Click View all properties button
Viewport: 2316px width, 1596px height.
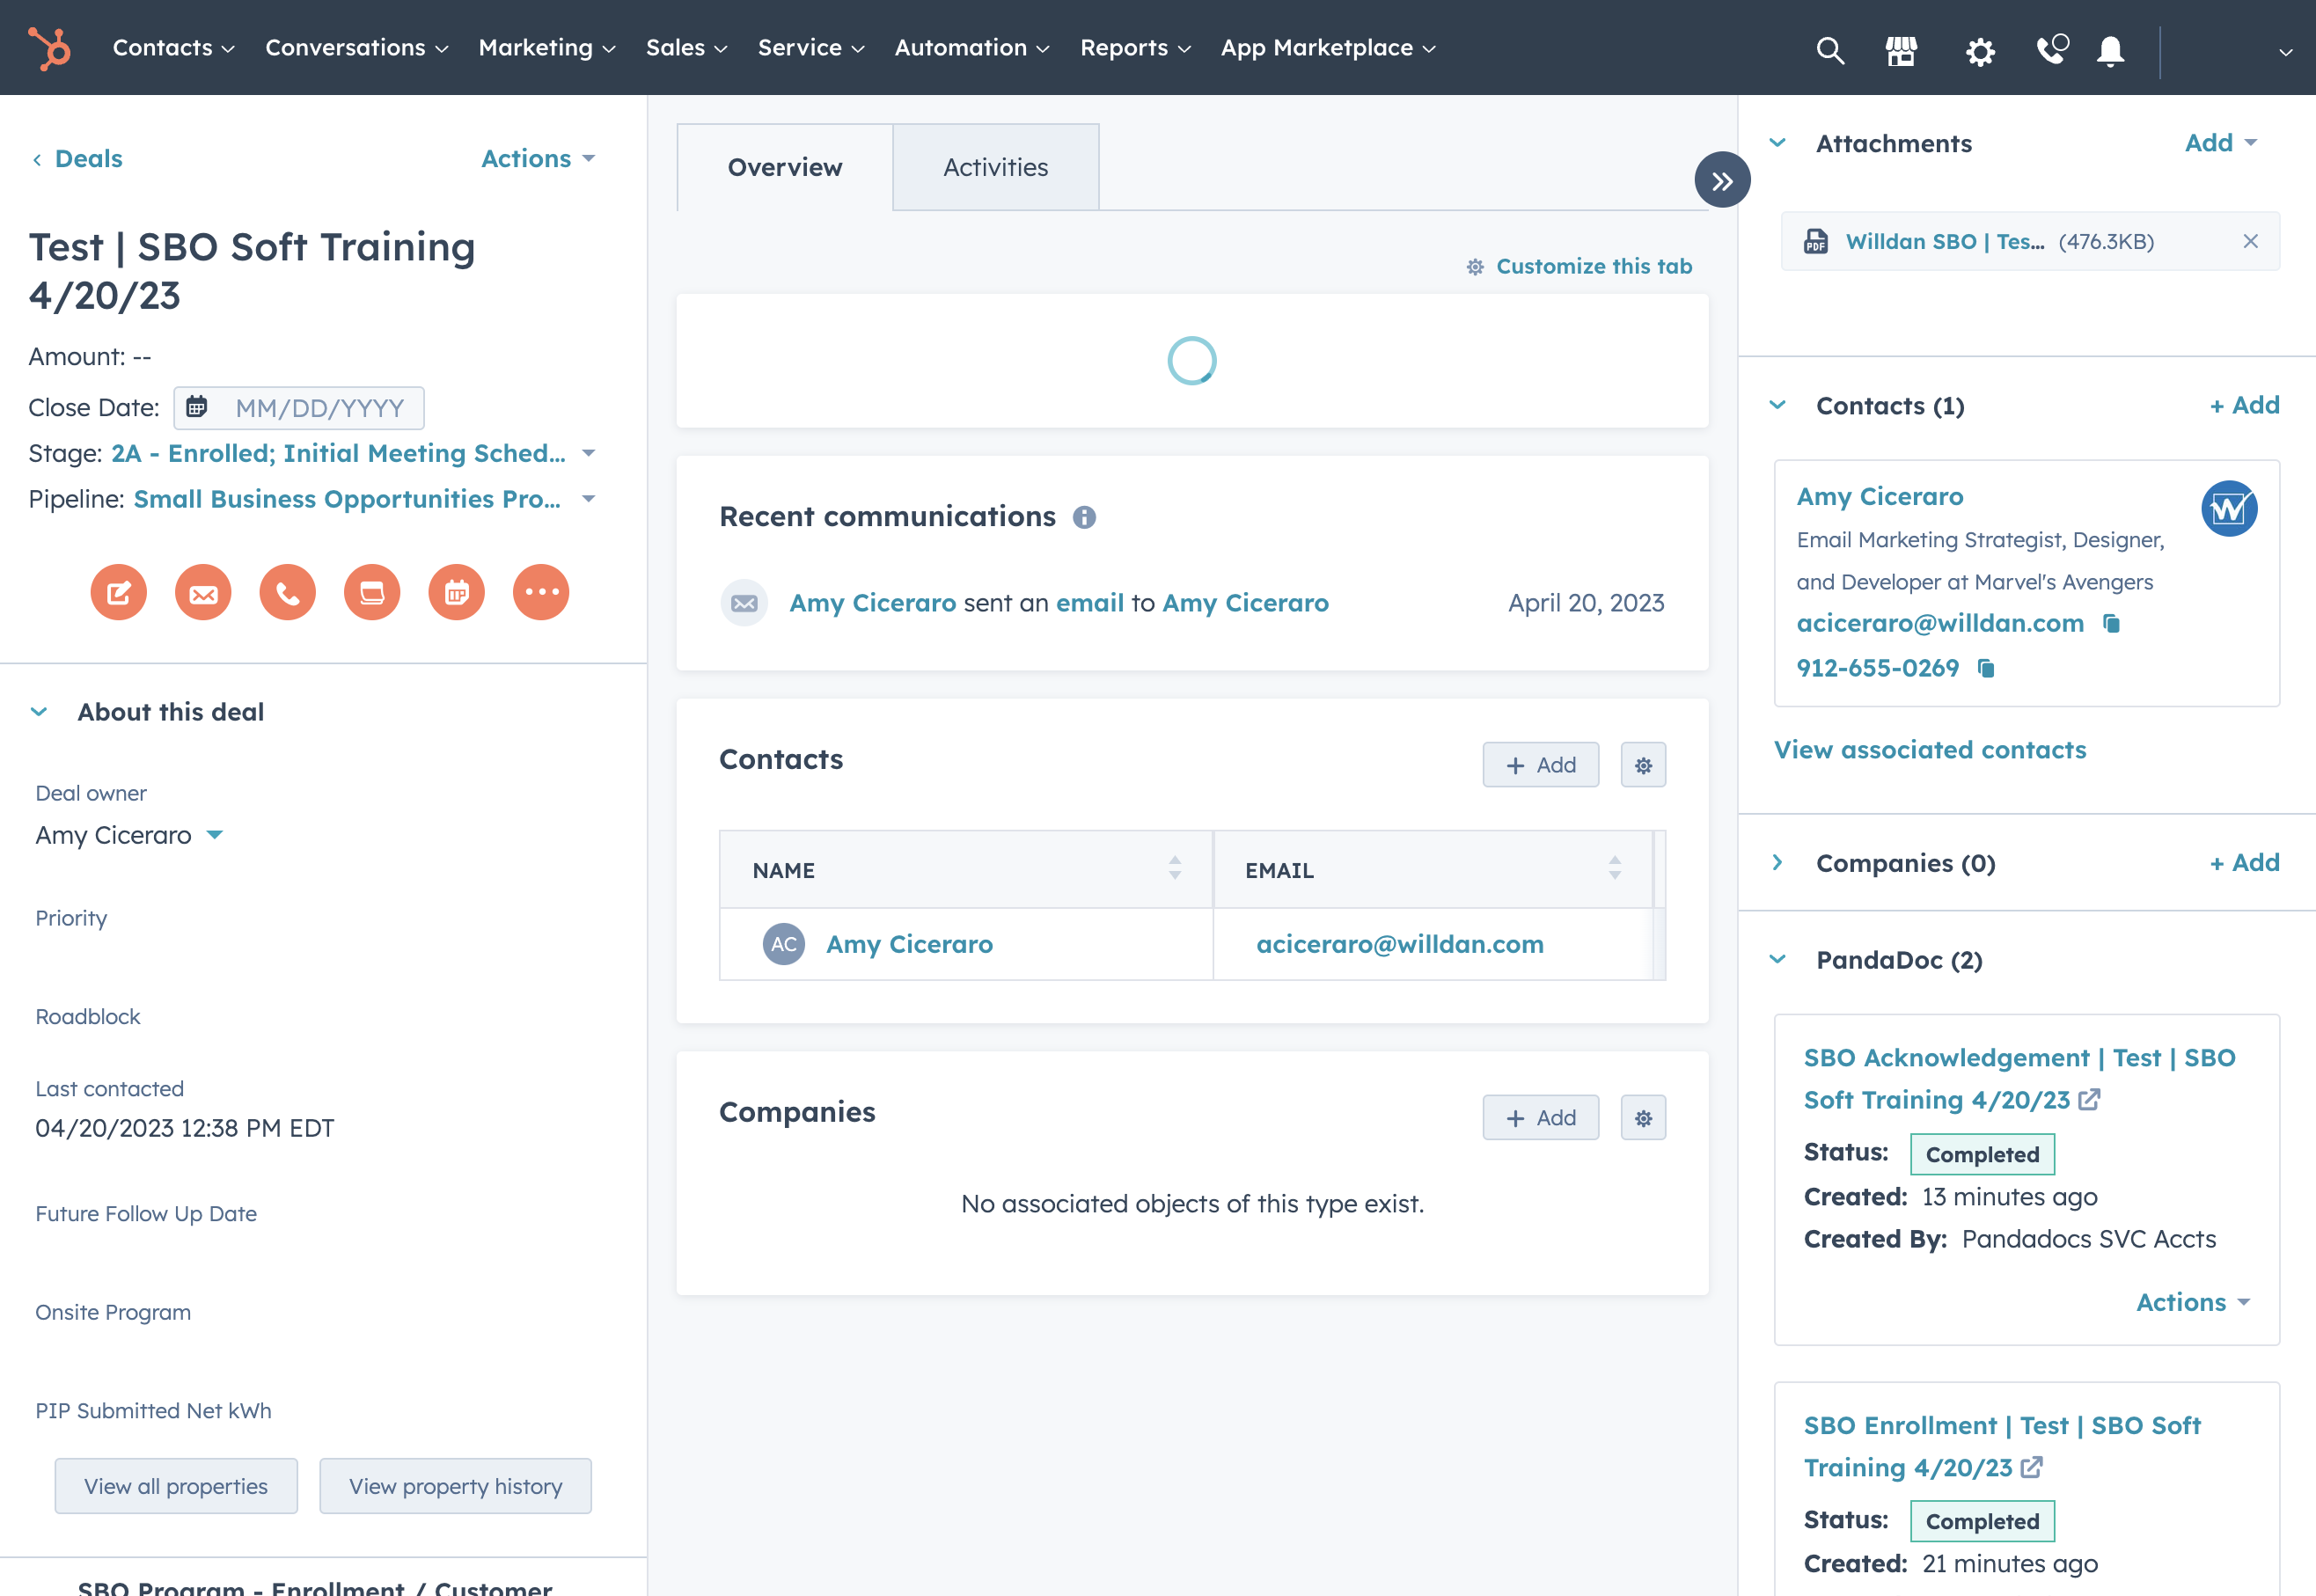(176, 1486)
